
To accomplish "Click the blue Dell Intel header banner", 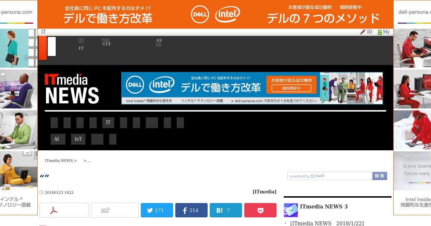I will tap(252, 88).
